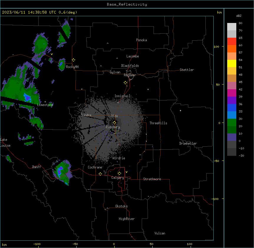Click the Innisfail city label
254x248 pixels.
pyautogui.click(x=122, y=96)
